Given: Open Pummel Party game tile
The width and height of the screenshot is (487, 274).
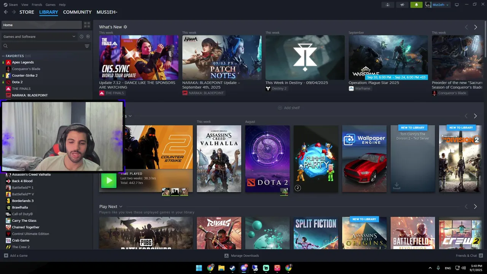Looking at the screenshot, I should coord(316,159).
